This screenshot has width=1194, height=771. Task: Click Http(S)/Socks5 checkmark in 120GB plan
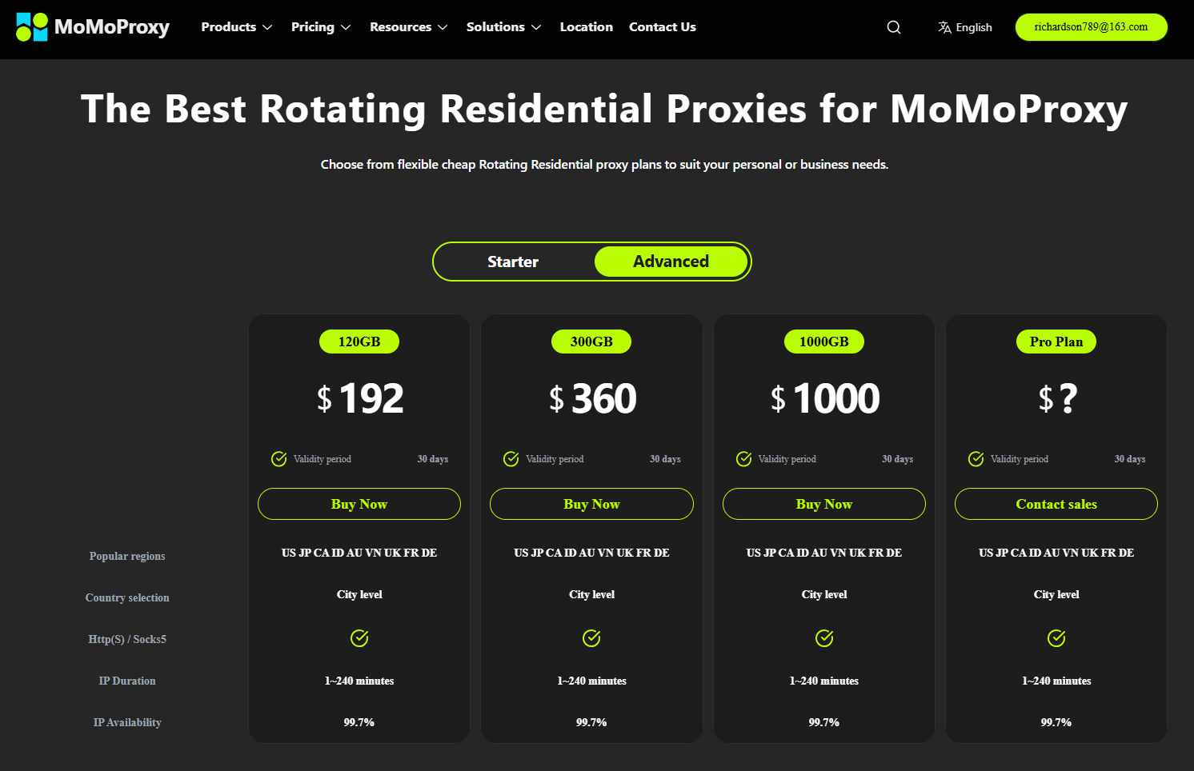coord(359,638)
